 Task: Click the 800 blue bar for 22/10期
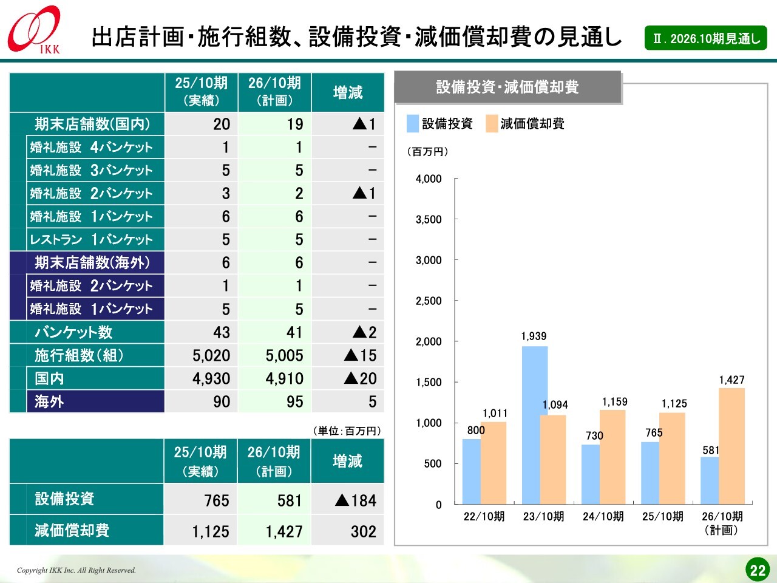pos(471,471)
